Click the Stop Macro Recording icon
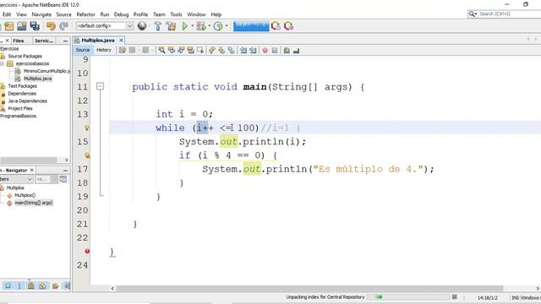The image size is (541, 304). 275,51
